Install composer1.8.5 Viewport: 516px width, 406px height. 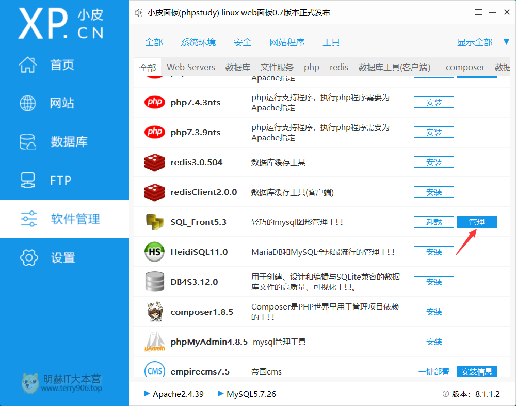tap(434, 312)
